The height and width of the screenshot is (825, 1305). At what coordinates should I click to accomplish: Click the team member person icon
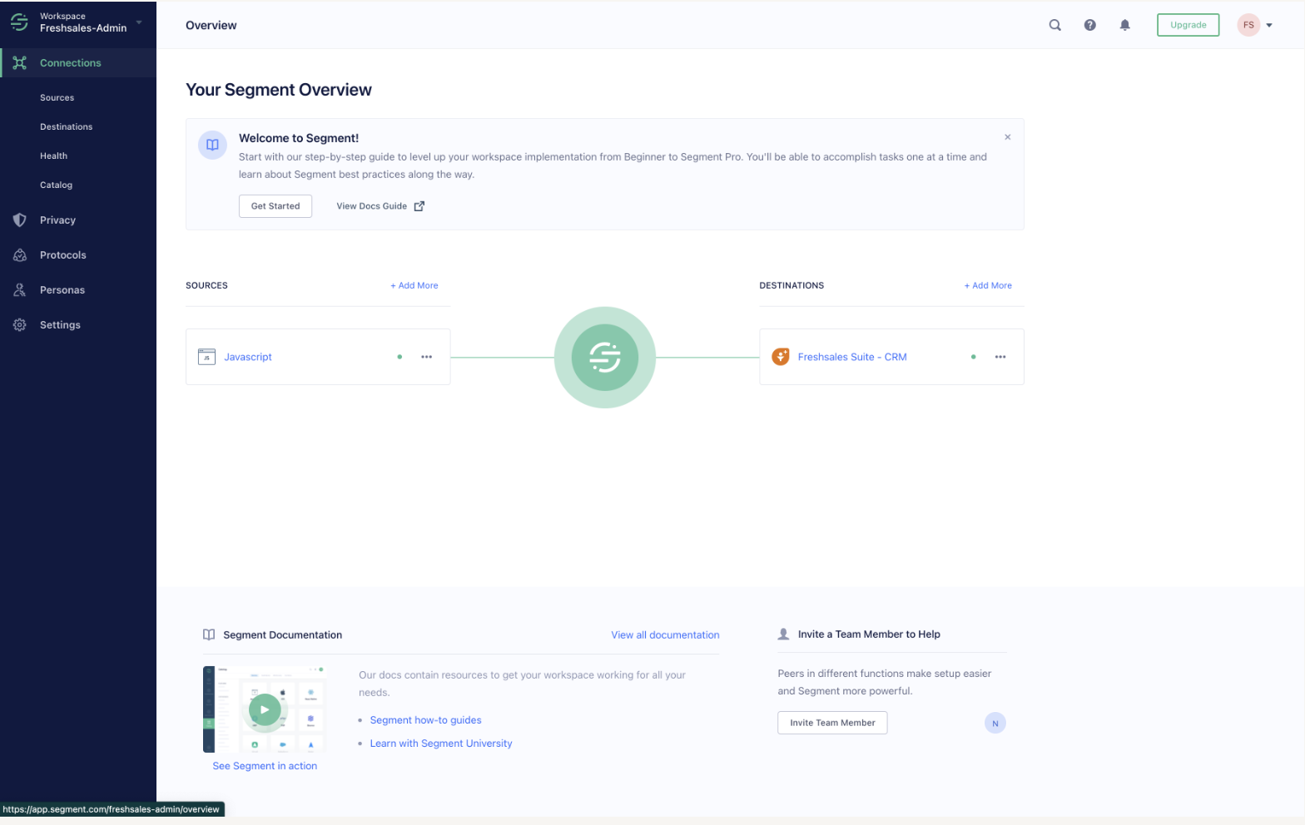[783, 634]
